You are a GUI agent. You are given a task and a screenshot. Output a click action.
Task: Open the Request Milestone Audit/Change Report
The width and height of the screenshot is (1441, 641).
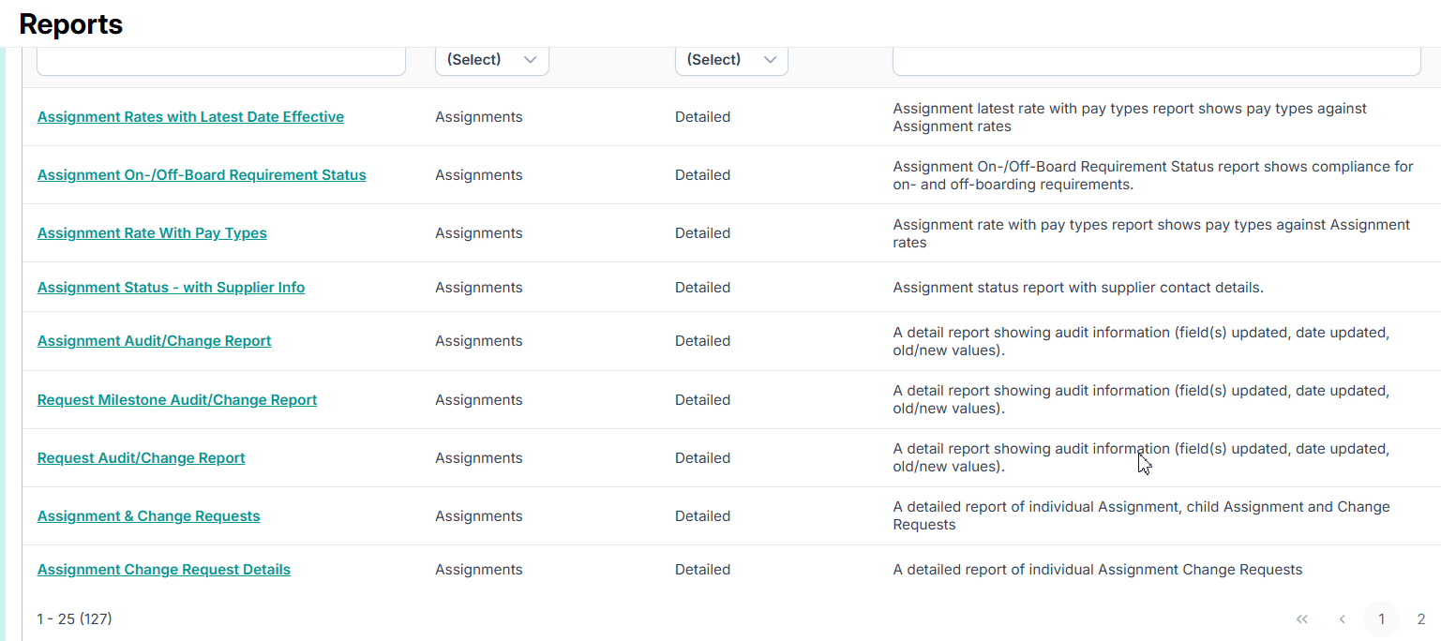pos(176,399)
